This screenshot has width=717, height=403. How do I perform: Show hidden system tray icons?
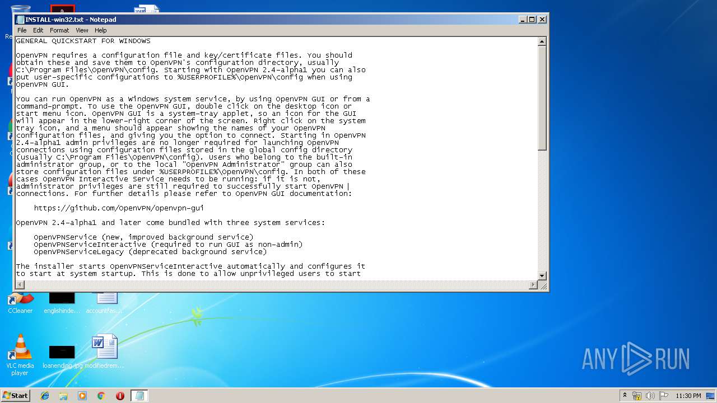(x=625, y=396)
